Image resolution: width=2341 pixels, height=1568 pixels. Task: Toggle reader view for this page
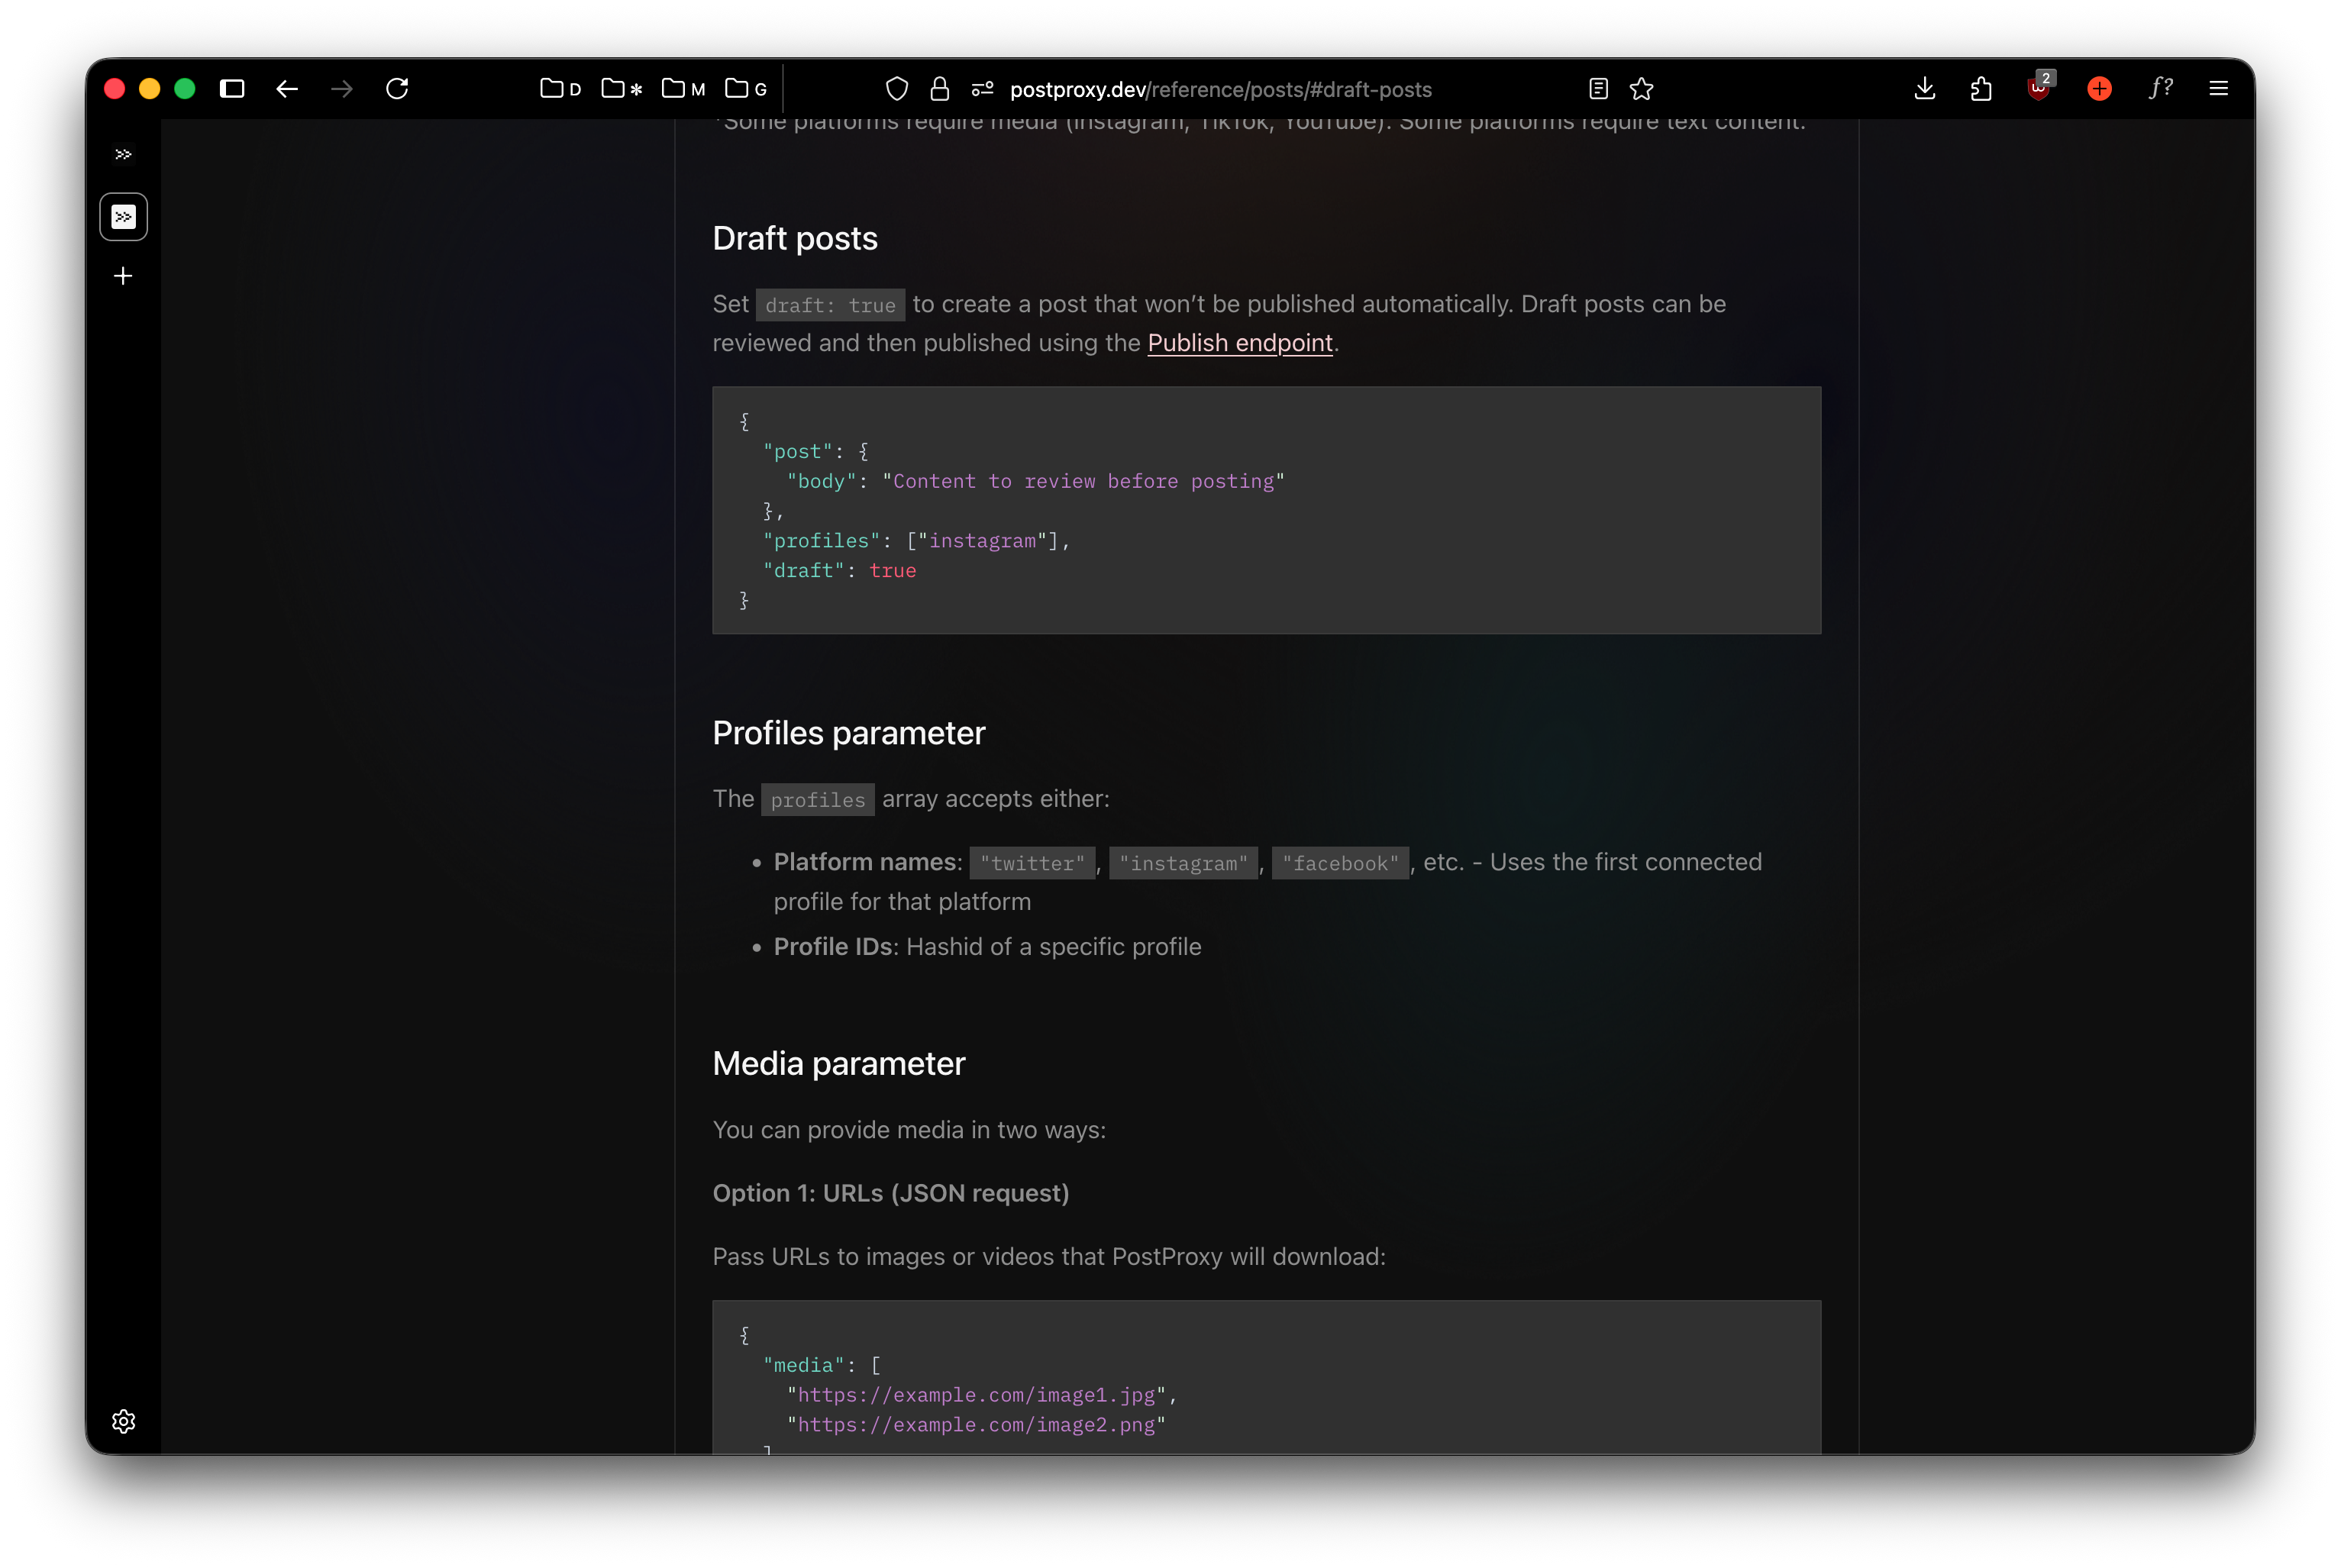1598,89
